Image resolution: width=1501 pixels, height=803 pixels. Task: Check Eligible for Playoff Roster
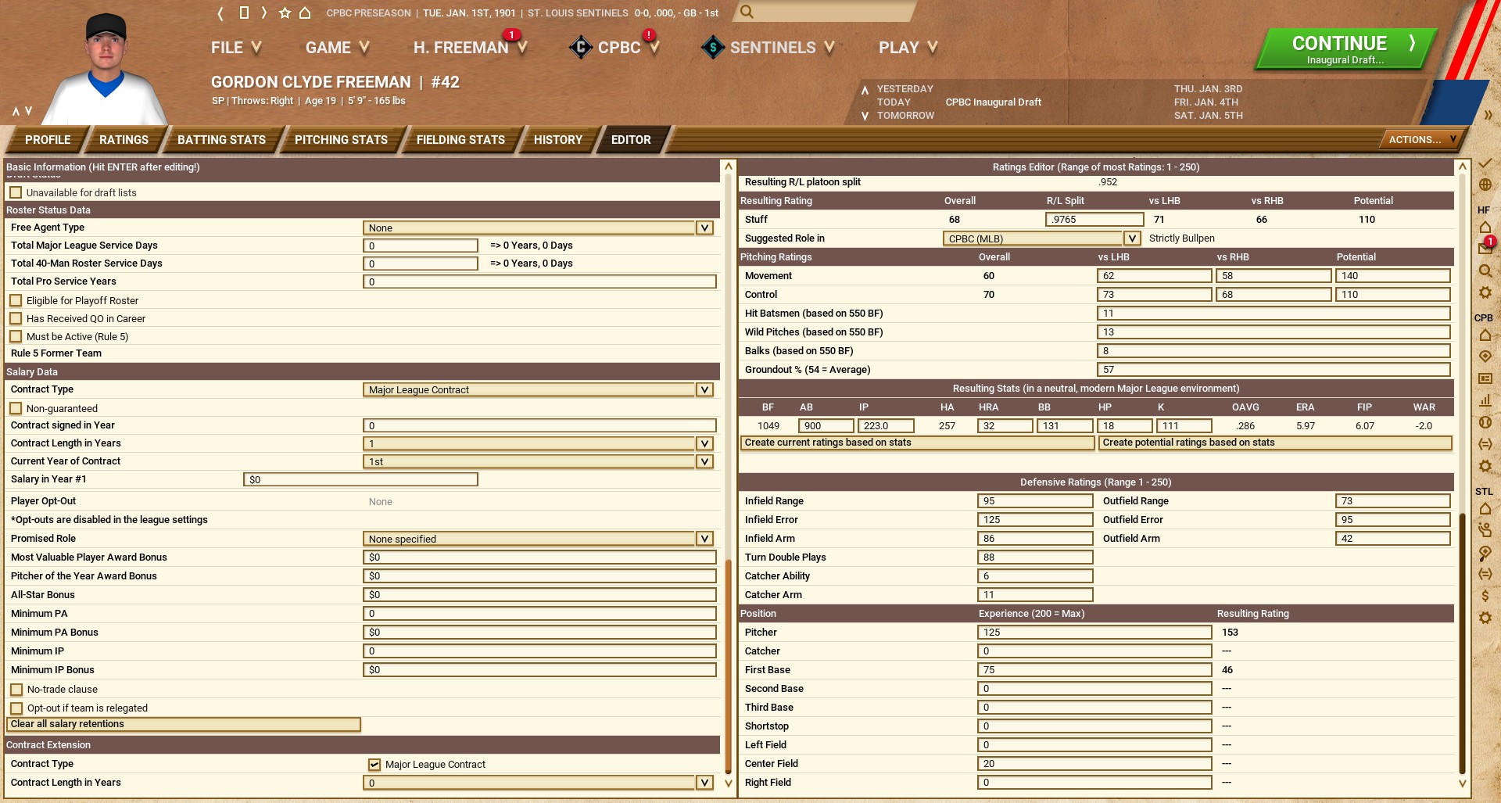16,300
